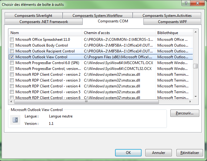Select the Microsoft Outlook Body Control row

tap(101, 45)
